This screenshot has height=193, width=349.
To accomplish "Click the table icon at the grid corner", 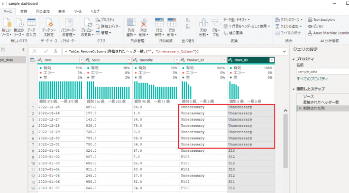I will pyautogui.click(x=33, y=60).
